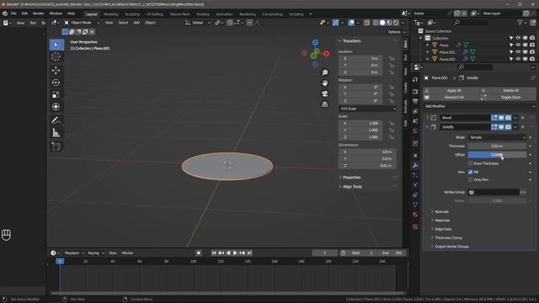Open the File menu
The height and width of the screenshot is (303, 539).
(13, 13)
